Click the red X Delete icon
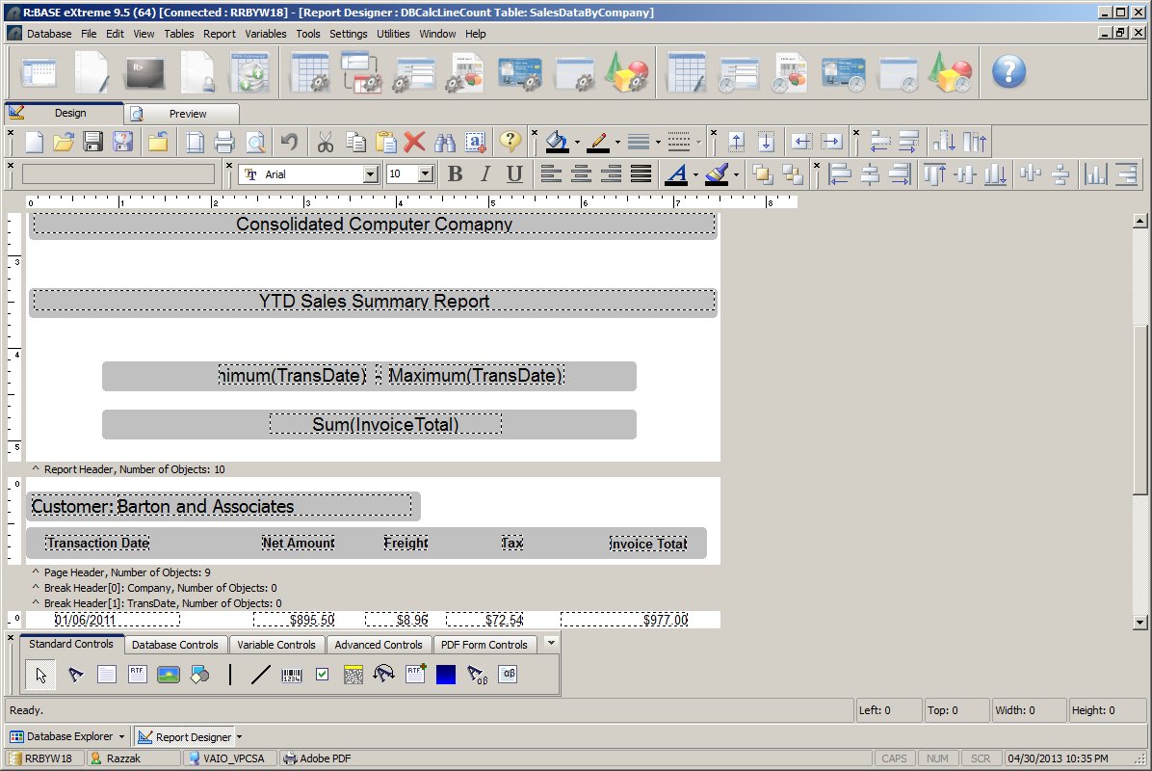The height and width of the screenshot is (771, 1152). [x=414, y=143]
